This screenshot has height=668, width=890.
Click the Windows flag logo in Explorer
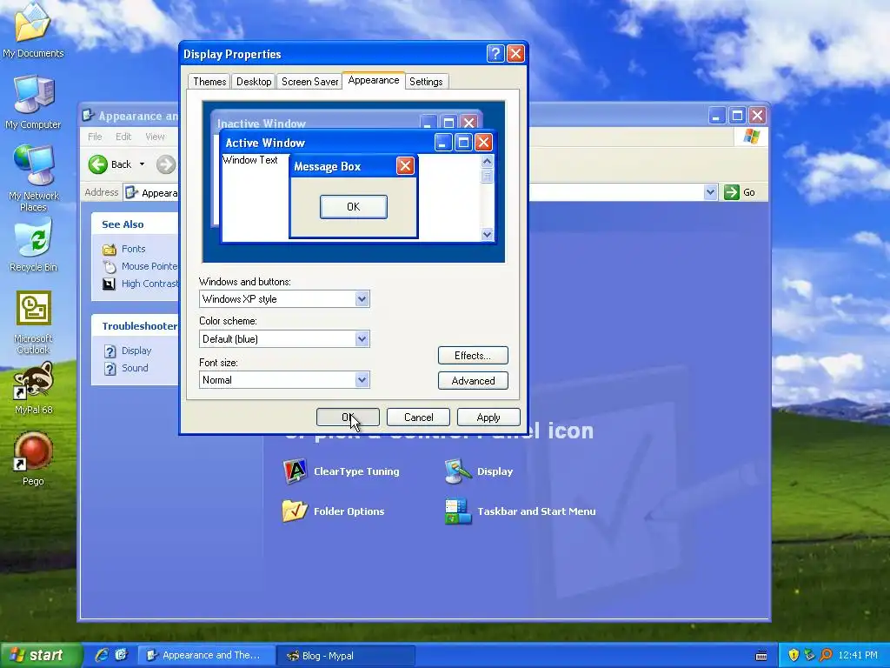(x=752, y=137)
